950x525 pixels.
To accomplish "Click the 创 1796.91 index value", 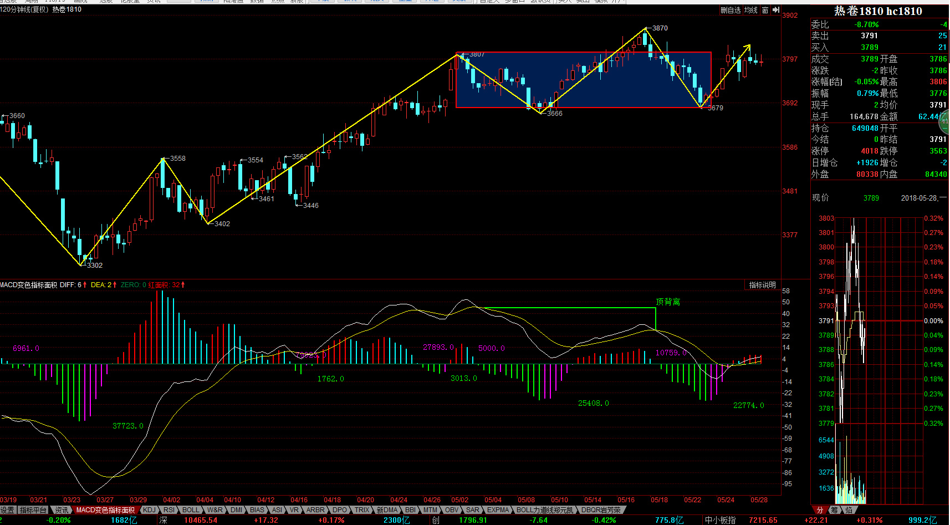I will (x=473, y=520).
